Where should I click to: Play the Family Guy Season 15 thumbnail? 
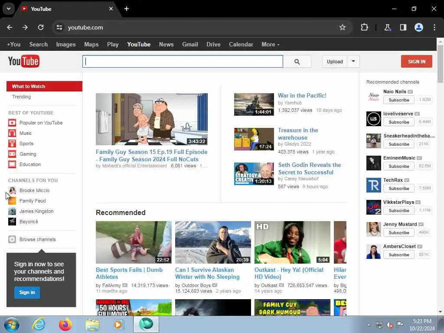pyautogui.click(x=151, y=119)
